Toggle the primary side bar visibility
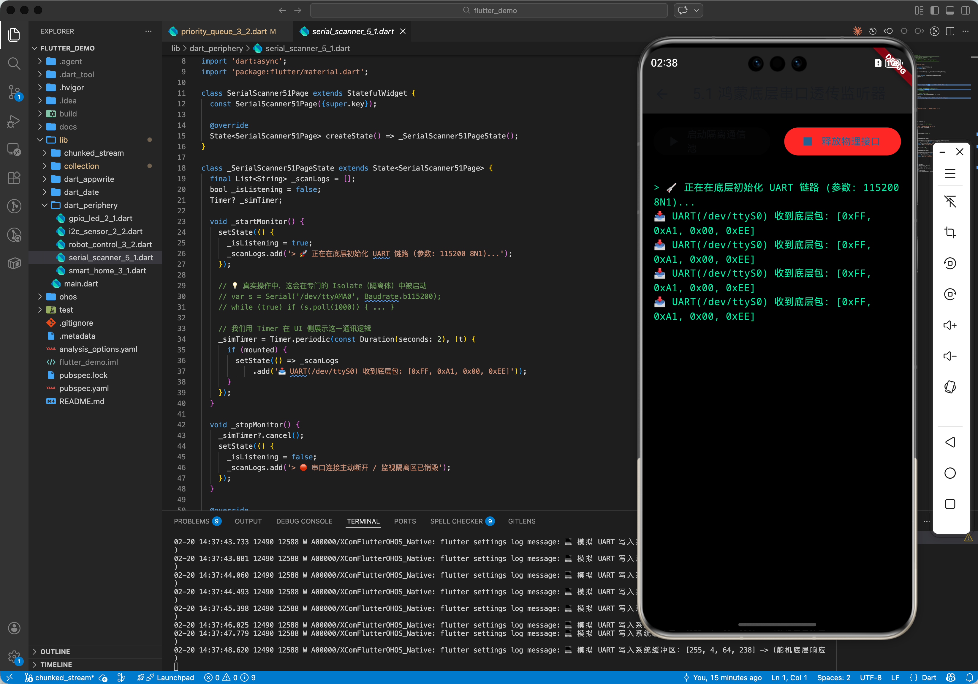Screen dimensions: 978x684 coord(934,10)
